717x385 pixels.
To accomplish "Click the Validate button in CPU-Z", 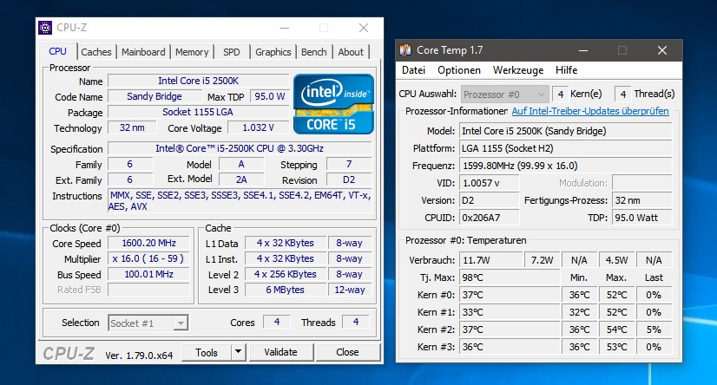I will (280, 353).
